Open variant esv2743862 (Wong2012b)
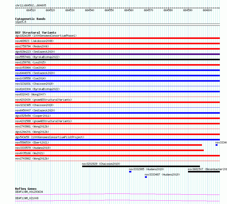Screen dimensions: 227x204 point(32,158)
